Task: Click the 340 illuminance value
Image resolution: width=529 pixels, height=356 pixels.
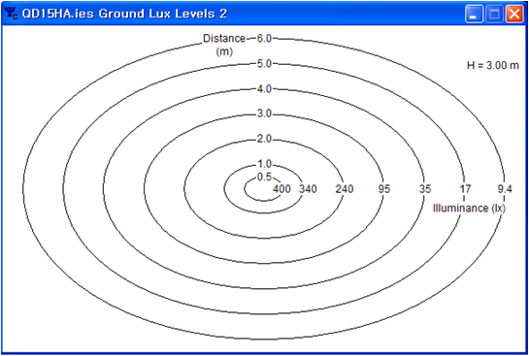Action: pos(308,189)
